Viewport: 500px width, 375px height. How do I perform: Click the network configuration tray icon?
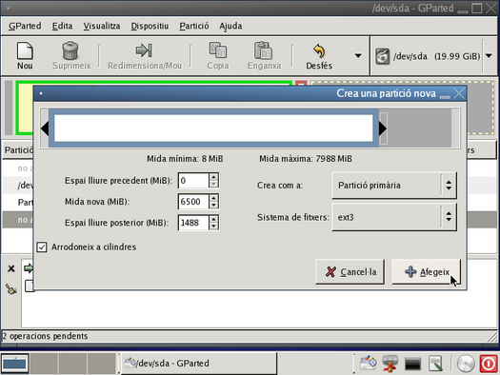(x=390, y=364)
